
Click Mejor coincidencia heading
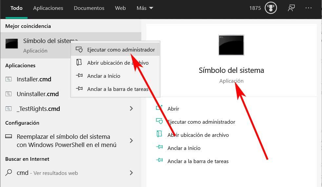click(x=28, y=26)
